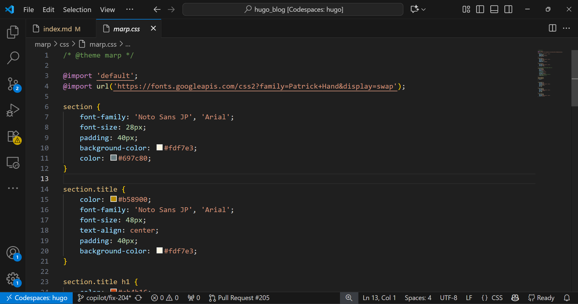Toggle the bottom panel
The height and width of the screenshot is (304, 578).
click(x=494, y=9)
